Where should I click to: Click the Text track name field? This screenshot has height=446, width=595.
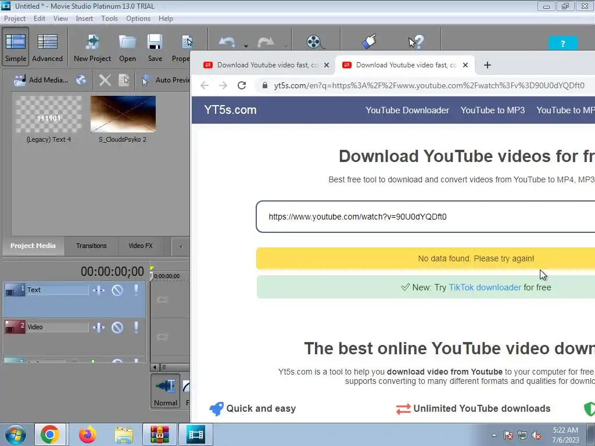pyautogui.click(x=58, y=290)
